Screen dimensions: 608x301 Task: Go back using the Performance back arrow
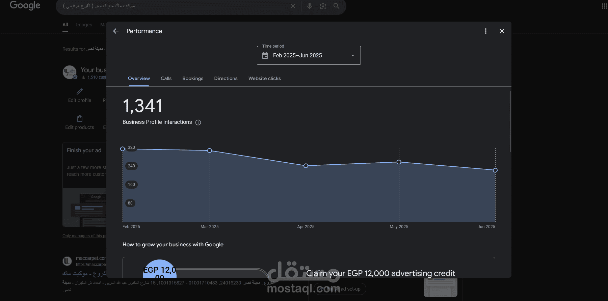click(116, 31)
